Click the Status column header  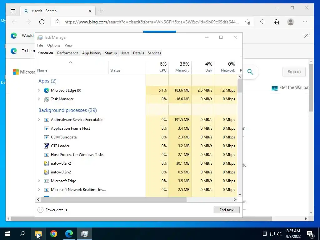[127, 67]
